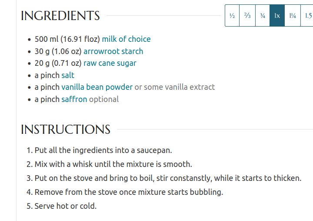Select the ⅔ recipe scale option
The height and width of the screenshot is (221, 313).
click(x=247, y=16)
